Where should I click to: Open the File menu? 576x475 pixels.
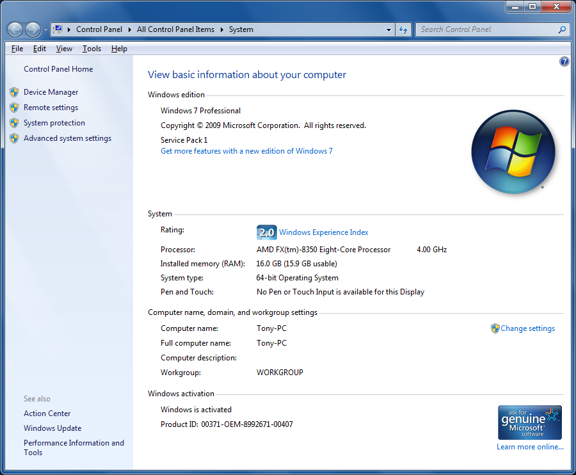[17, 49]
